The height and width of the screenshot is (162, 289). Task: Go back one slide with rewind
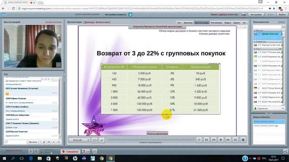point(214,140)
